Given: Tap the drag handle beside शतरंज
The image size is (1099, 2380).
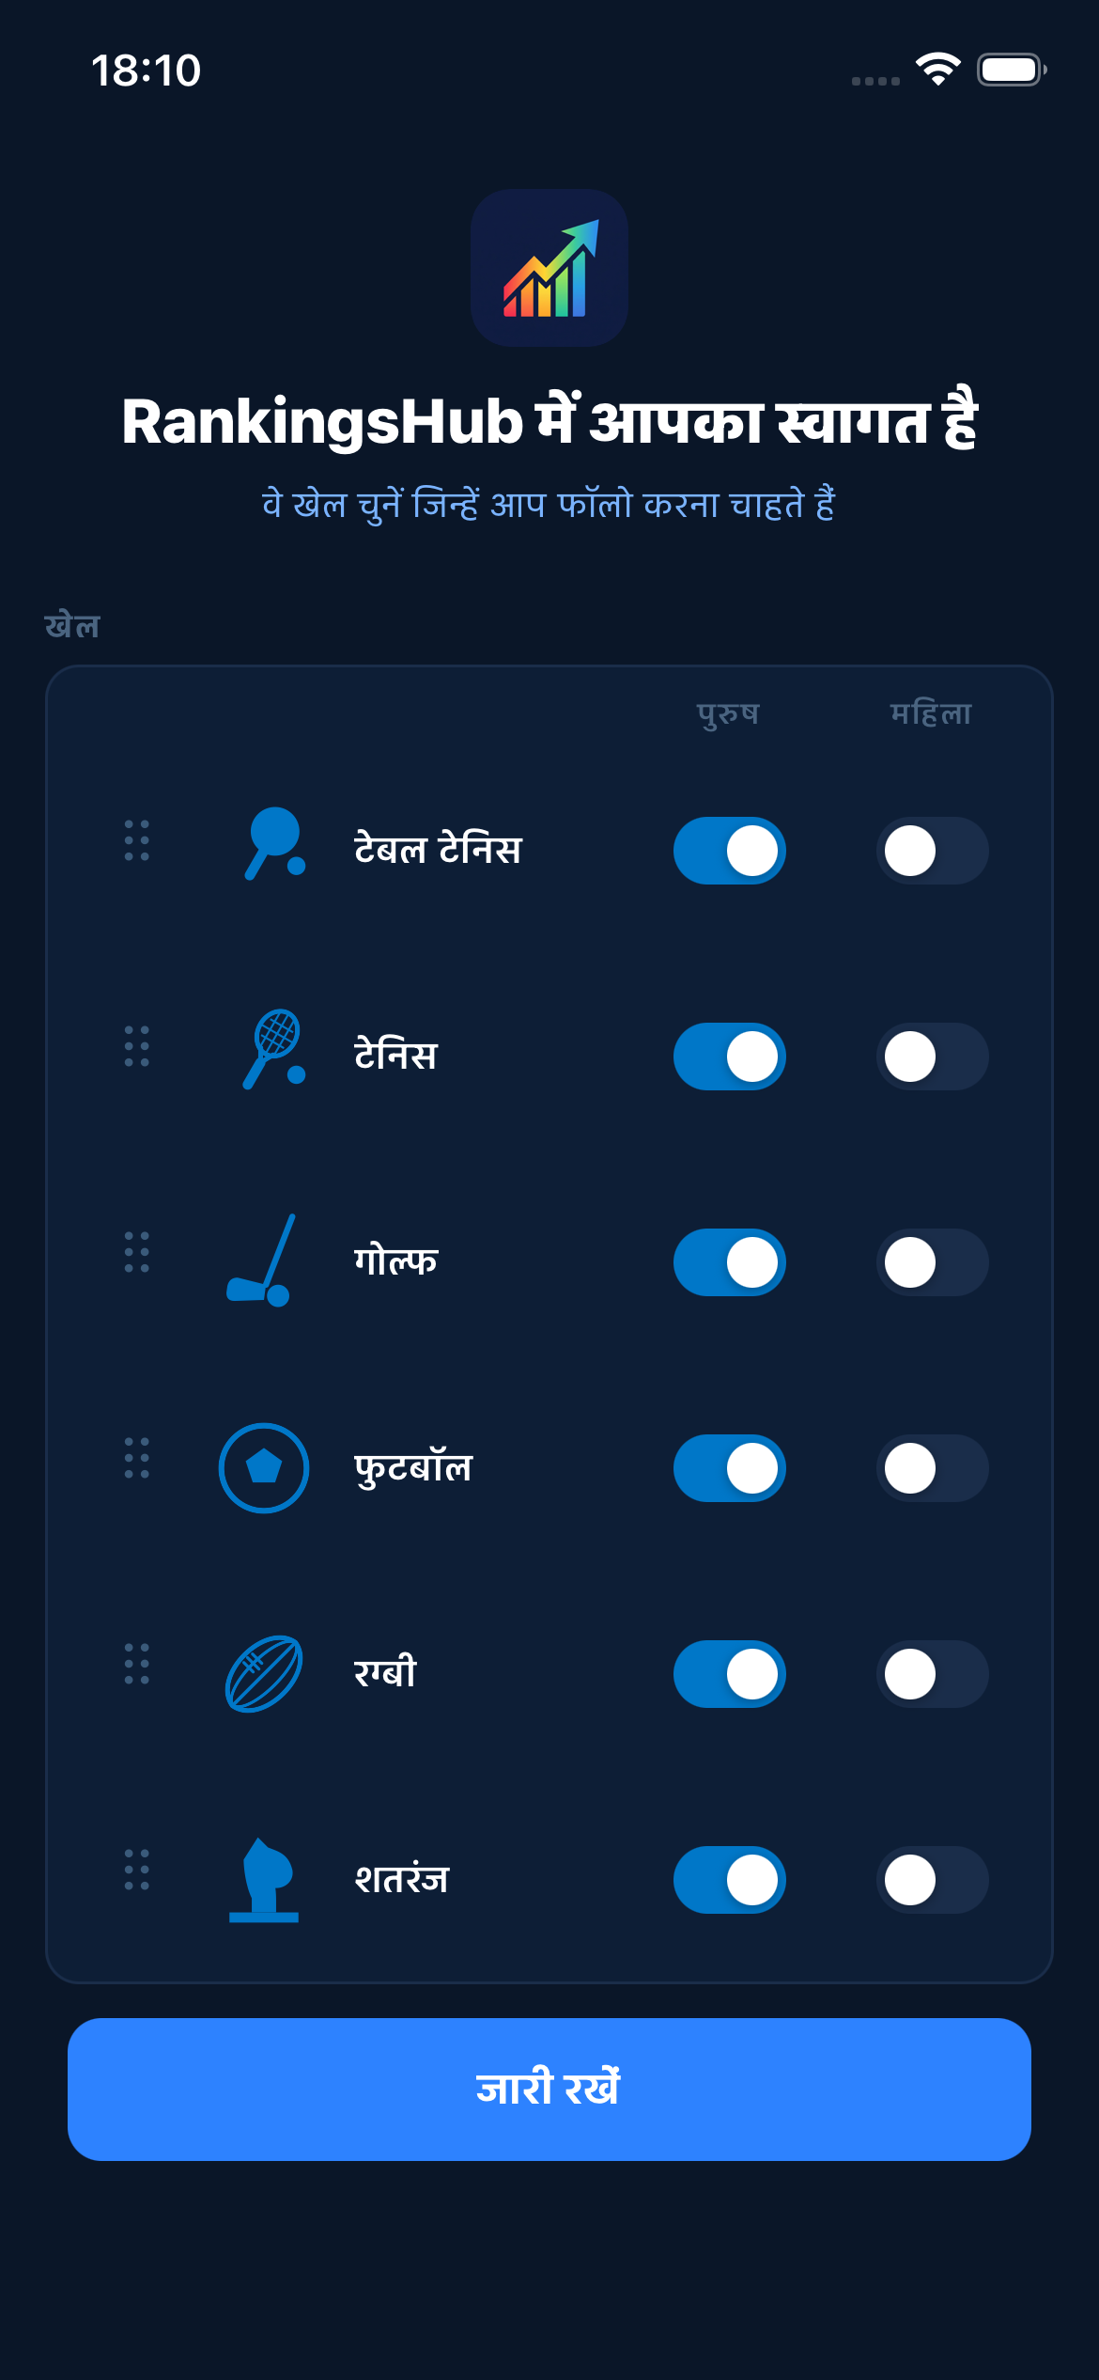Looking at the screenshot, I should [137, 1870].
